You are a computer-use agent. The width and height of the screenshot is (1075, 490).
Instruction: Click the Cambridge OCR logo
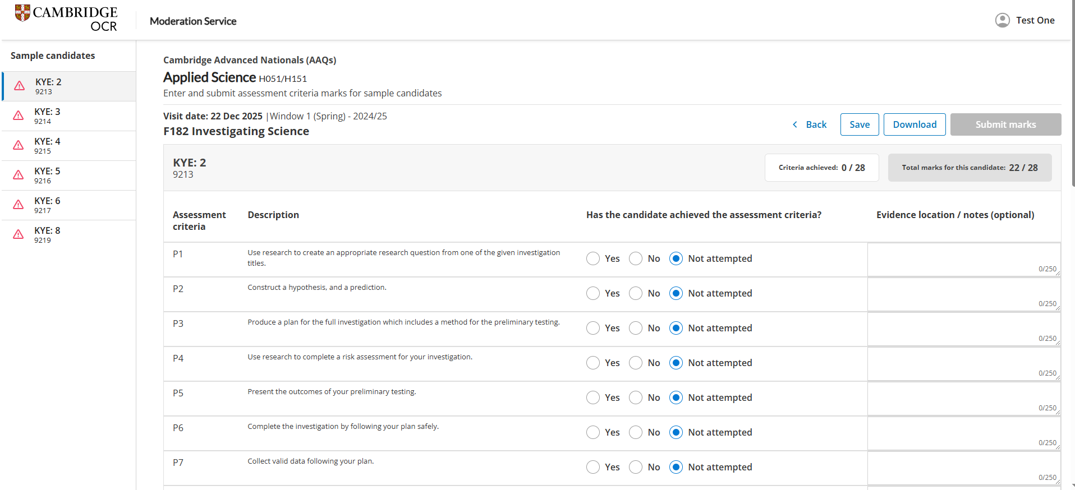[x=66, y=19]
